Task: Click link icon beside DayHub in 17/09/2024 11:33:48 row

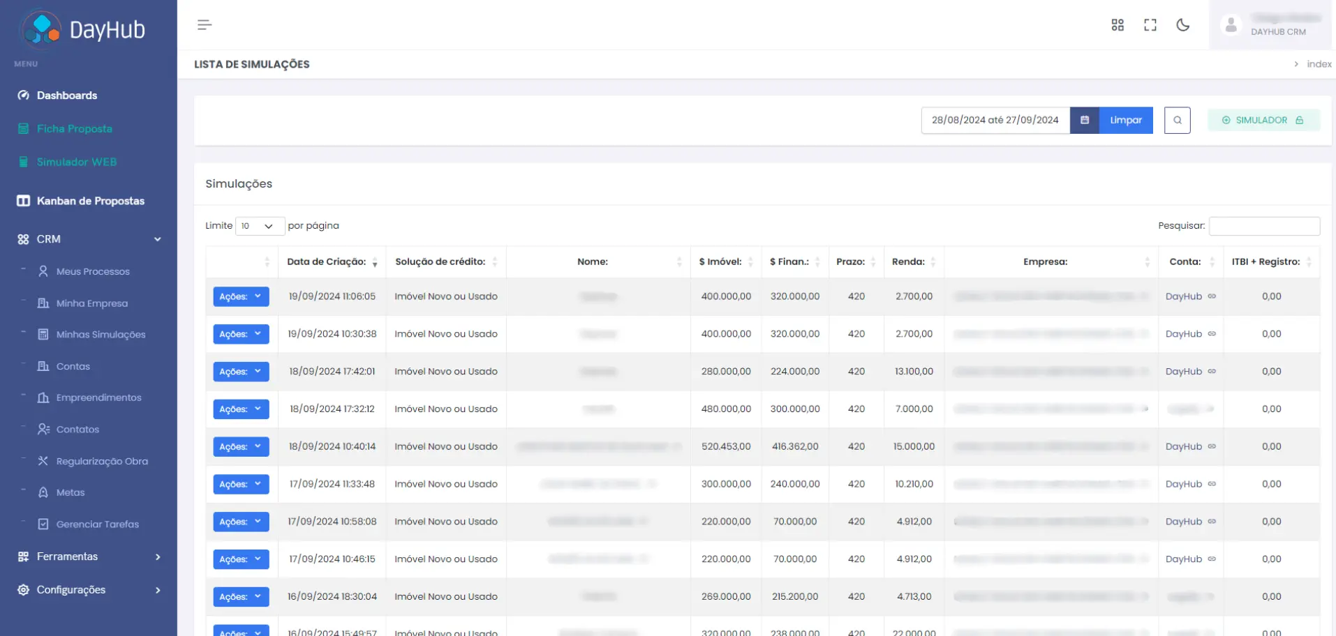Action: (1212, 484)
